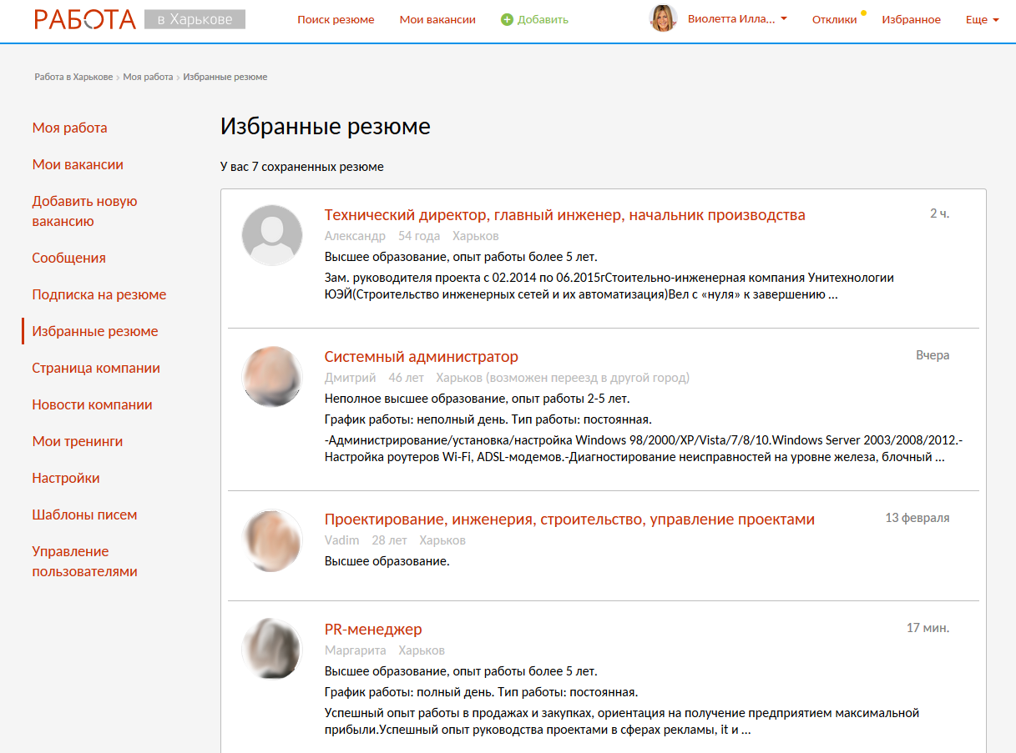Select Сообщения in left sidebar
The height and width of the screenshot is (753, 1016).
68,259
